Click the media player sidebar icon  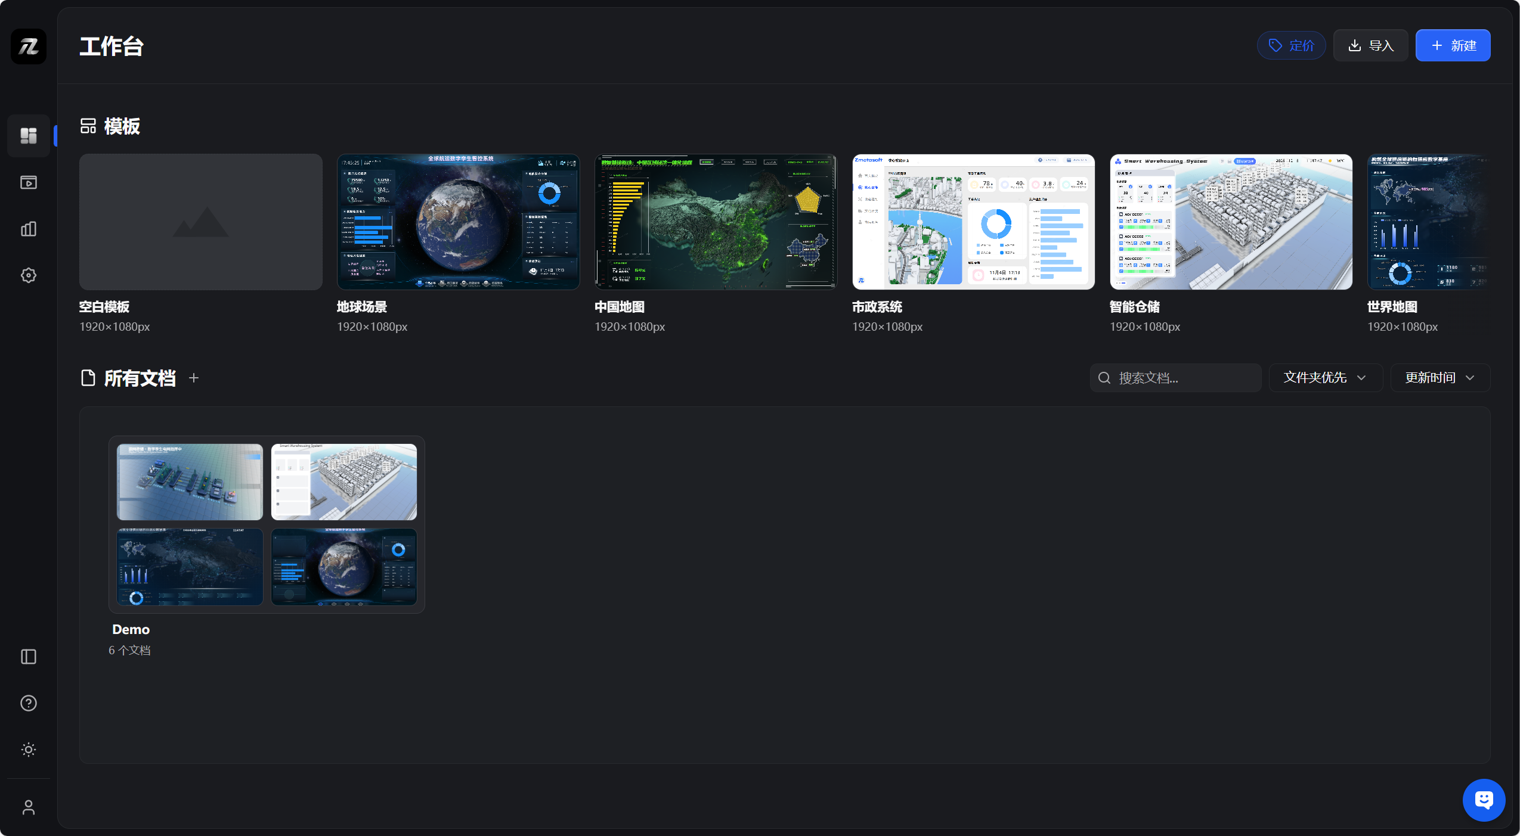(29, 182)
